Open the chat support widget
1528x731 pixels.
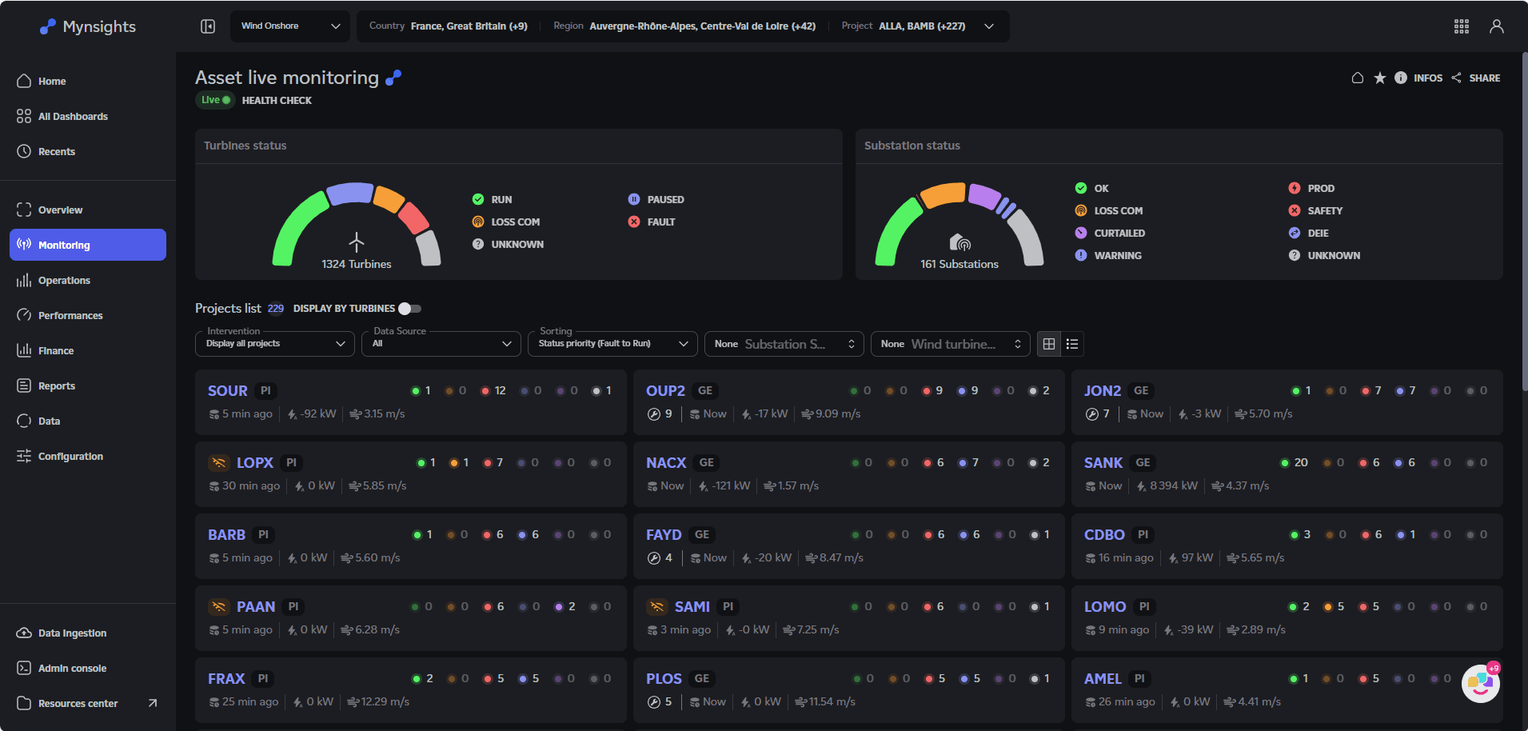pos(1480,683)
